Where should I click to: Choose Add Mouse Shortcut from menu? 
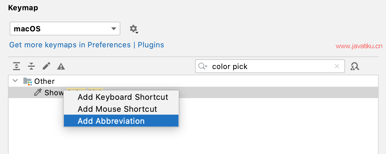[117, 109]
